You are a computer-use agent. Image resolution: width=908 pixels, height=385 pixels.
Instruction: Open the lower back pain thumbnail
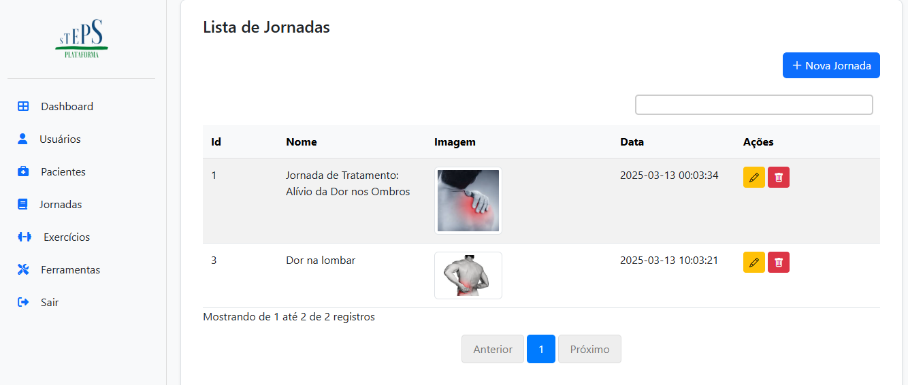pyautogui.click(x=468, y=275)
